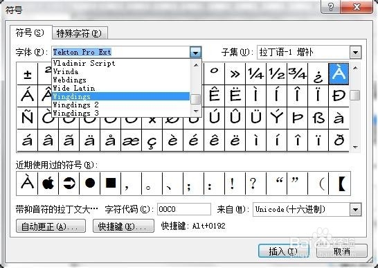Switch to the 特殊字符(P) tab
Screen dimensions: 378x268
(x=80, y=33)
